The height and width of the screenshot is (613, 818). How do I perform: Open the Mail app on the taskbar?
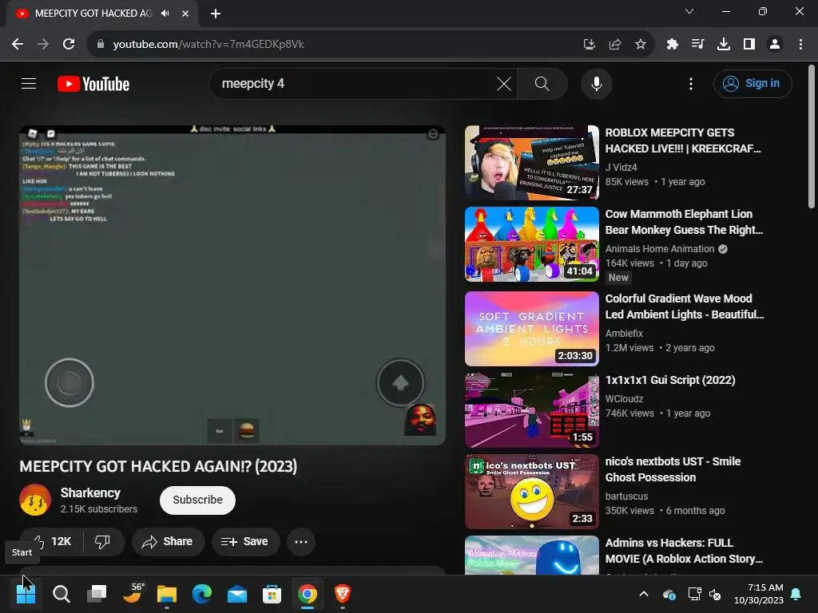tap(237, 594)
